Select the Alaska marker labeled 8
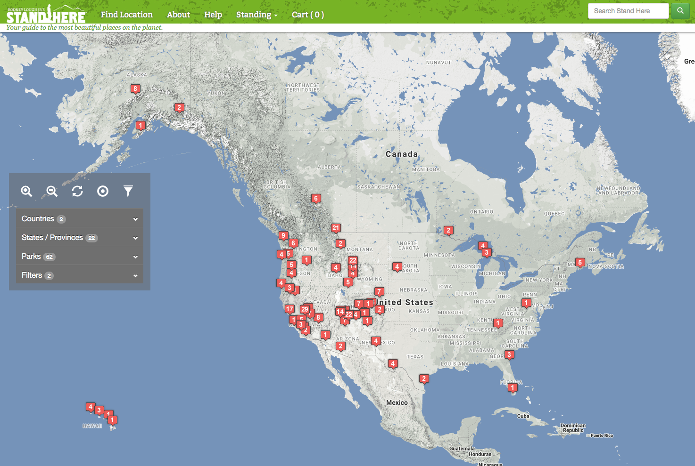The width and height of the screenshot is (695, 466). coord(135,89)
